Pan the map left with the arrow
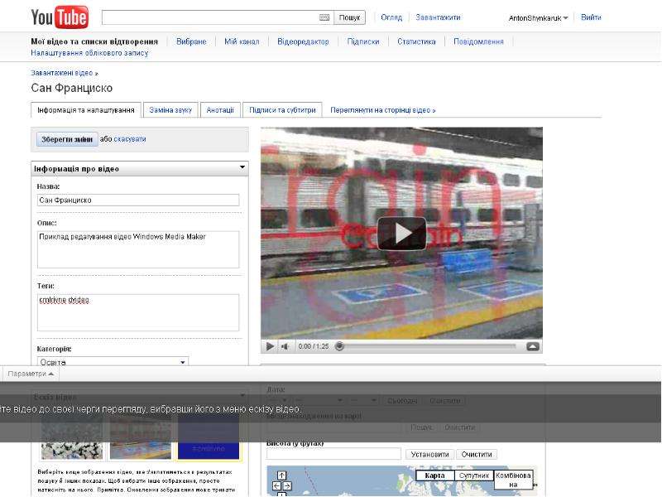This screenshot has height=497, width=662. point(276,486)
